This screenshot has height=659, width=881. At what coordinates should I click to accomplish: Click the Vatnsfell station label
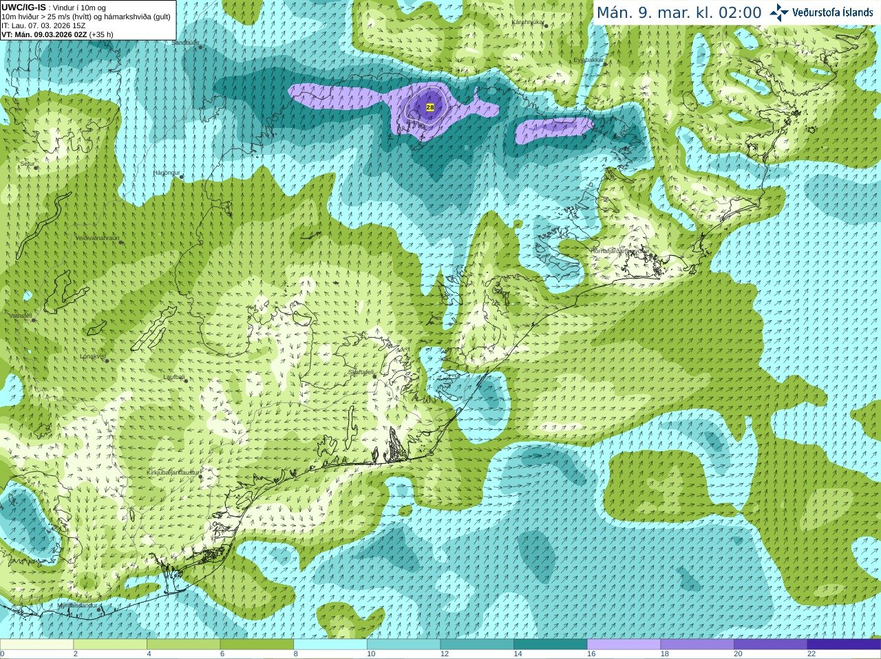click(20, 316)
